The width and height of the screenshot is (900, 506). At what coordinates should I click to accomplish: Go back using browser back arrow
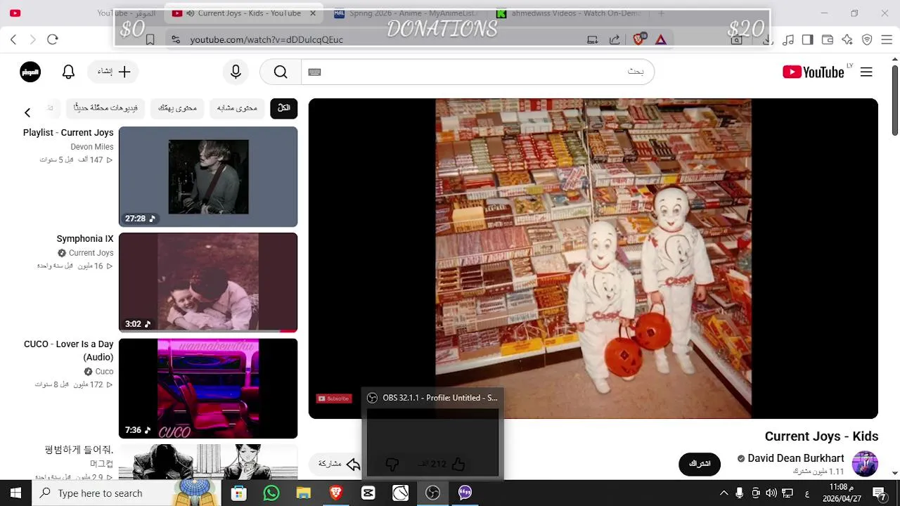(x=13, y=39)
